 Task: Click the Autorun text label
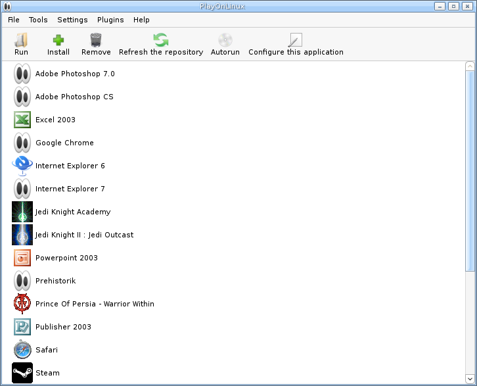pos(225,52)
